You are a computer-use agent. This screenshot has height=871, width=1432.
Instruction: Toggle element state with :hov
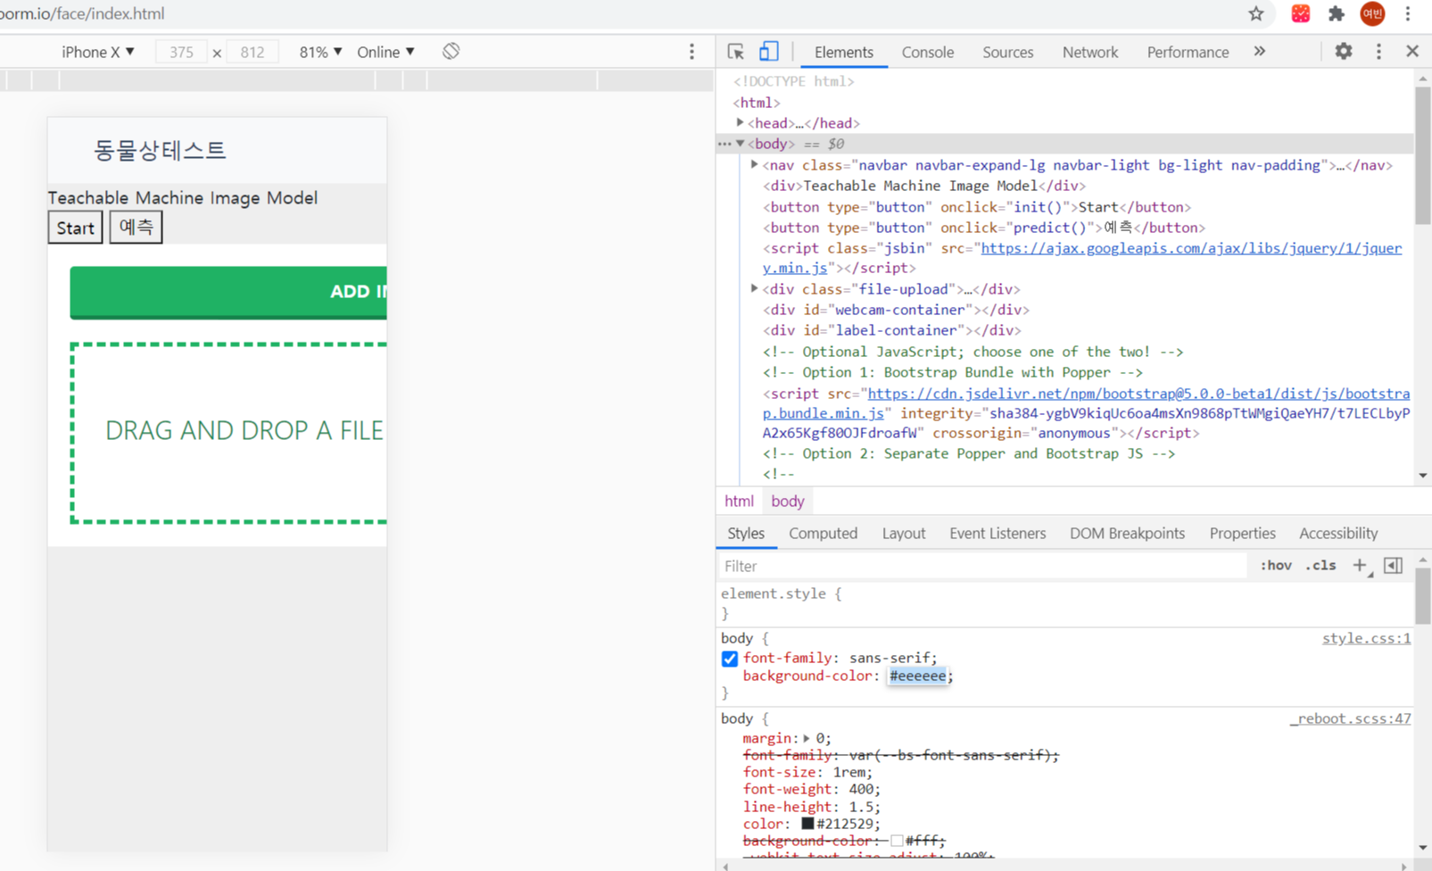(1276, 566)
